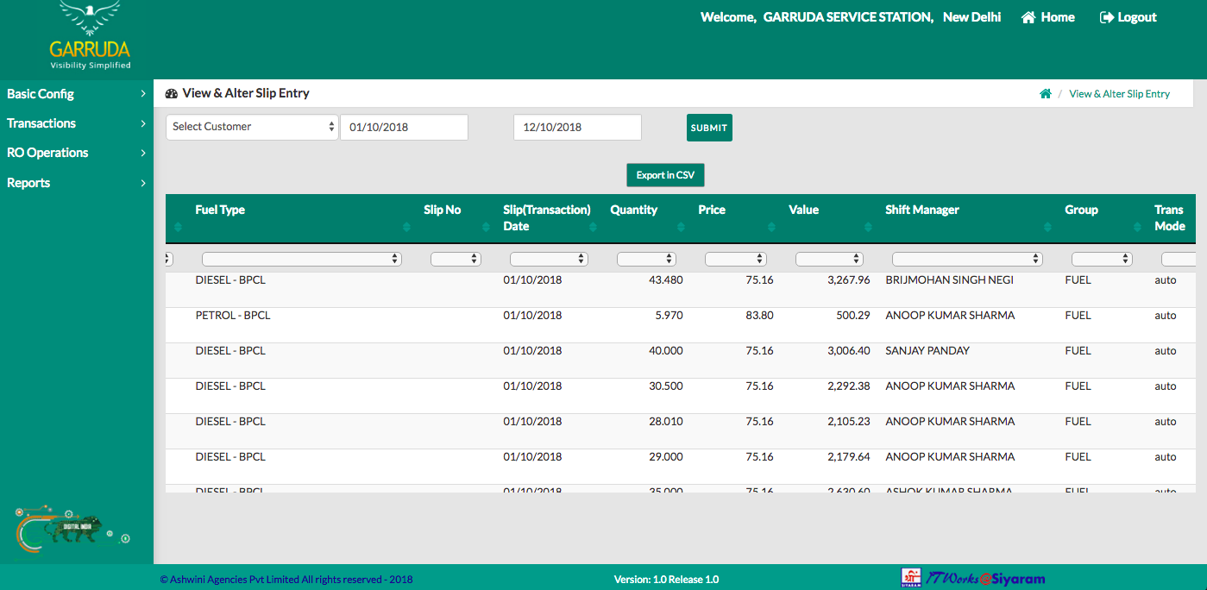Click BRIJMOHAN SINGH NEGI shift manager cell
The height and width of the screenshot is (590, 1207).
click(949, 280)
